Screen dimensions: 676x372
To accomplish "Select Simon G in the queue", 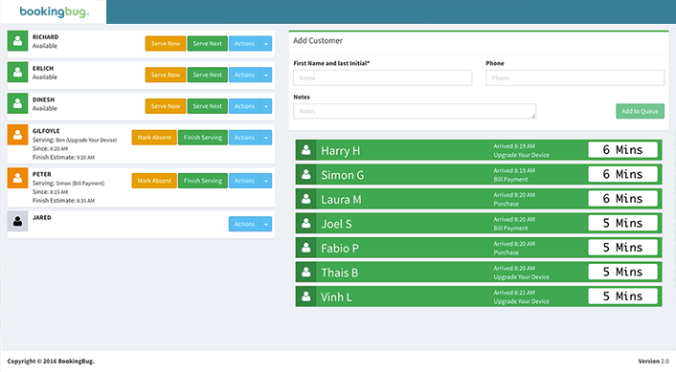I will click(479, 174).
